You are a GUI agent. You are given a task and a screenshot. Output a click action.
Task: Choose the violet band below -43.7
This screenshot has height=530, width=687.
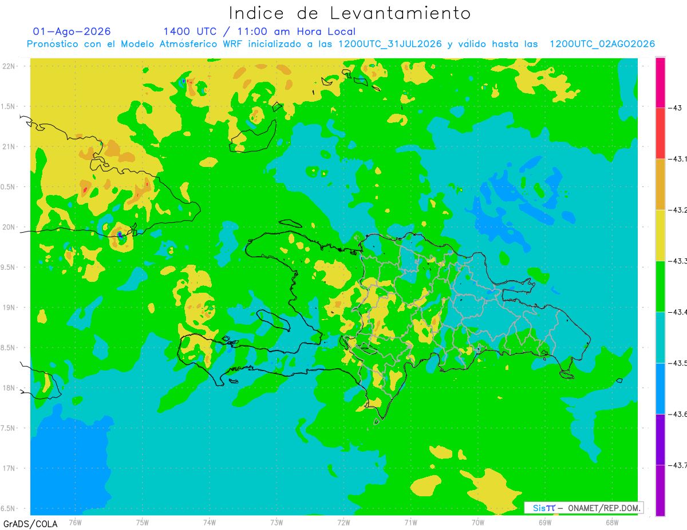660,491
